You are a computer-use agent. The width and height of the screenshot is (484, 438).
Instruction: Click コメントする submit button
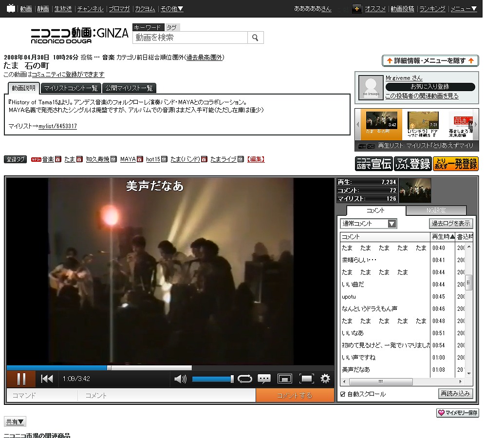pos(295,396)
